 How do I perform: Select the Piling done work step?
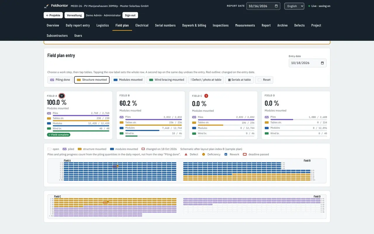point(60,80)
